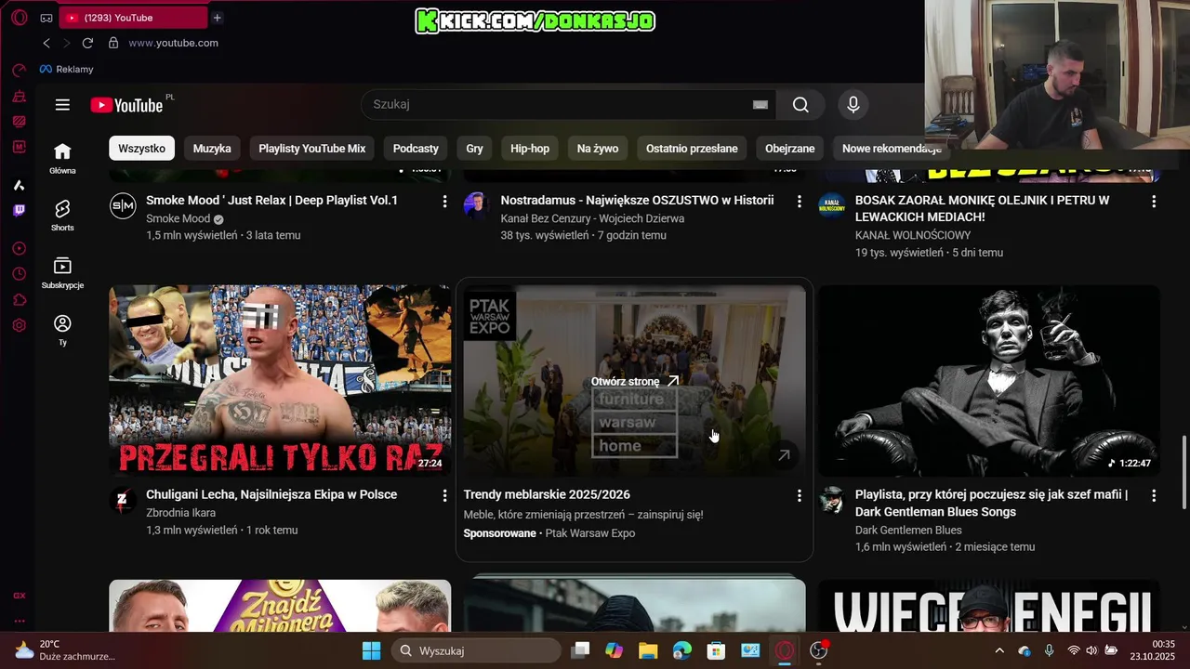Screen dimensions: 1190x669
Task: Click the search magnifier button on YouTube
Action: pos(800,105)
